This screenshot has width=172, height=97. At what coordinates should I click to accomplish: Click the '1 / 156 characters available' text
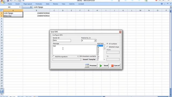[87, 56]
